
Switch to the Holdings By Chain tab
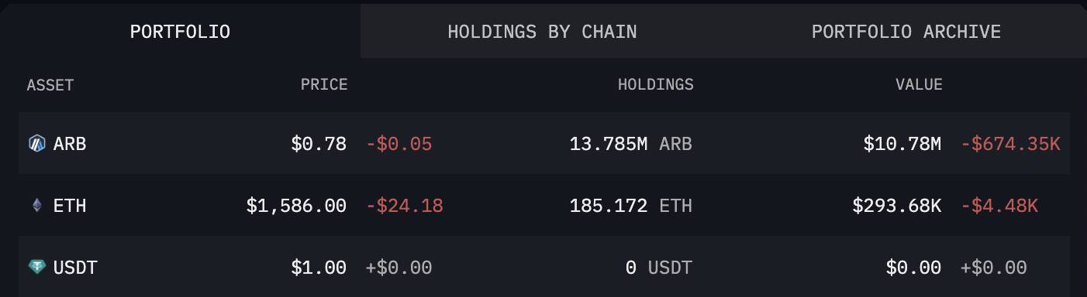pyautogui.click(x=542, y=32)
